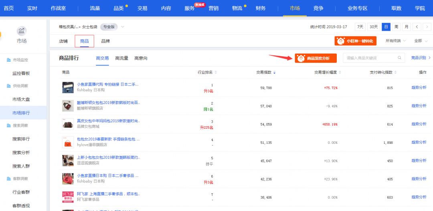Viewport: 433px width, 211px height.
Task: Select the 高流量 ranking tab
Action: 121,58
